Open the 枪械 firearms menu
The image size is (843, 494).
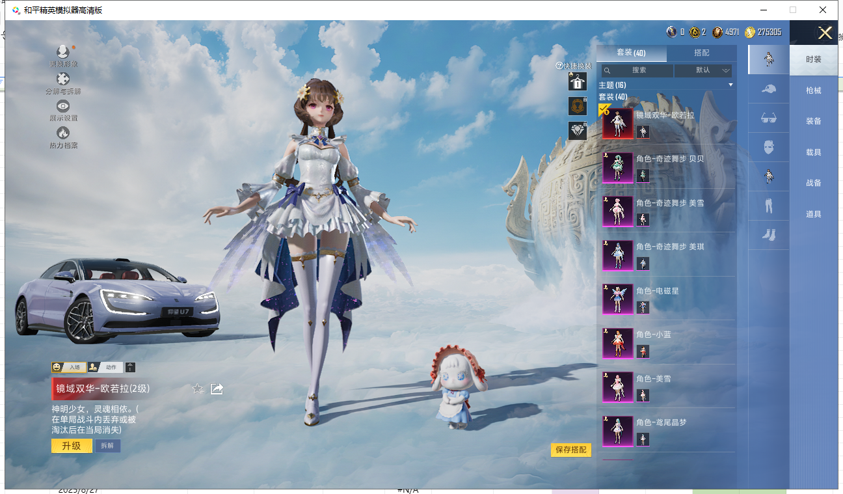pyautogui.click(x=814, y=90)
